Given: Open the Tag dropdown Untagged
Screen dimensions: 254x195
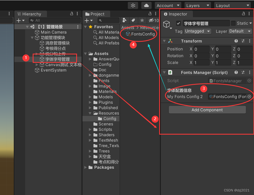Looking at the screenshot, I should coord(198,31).
